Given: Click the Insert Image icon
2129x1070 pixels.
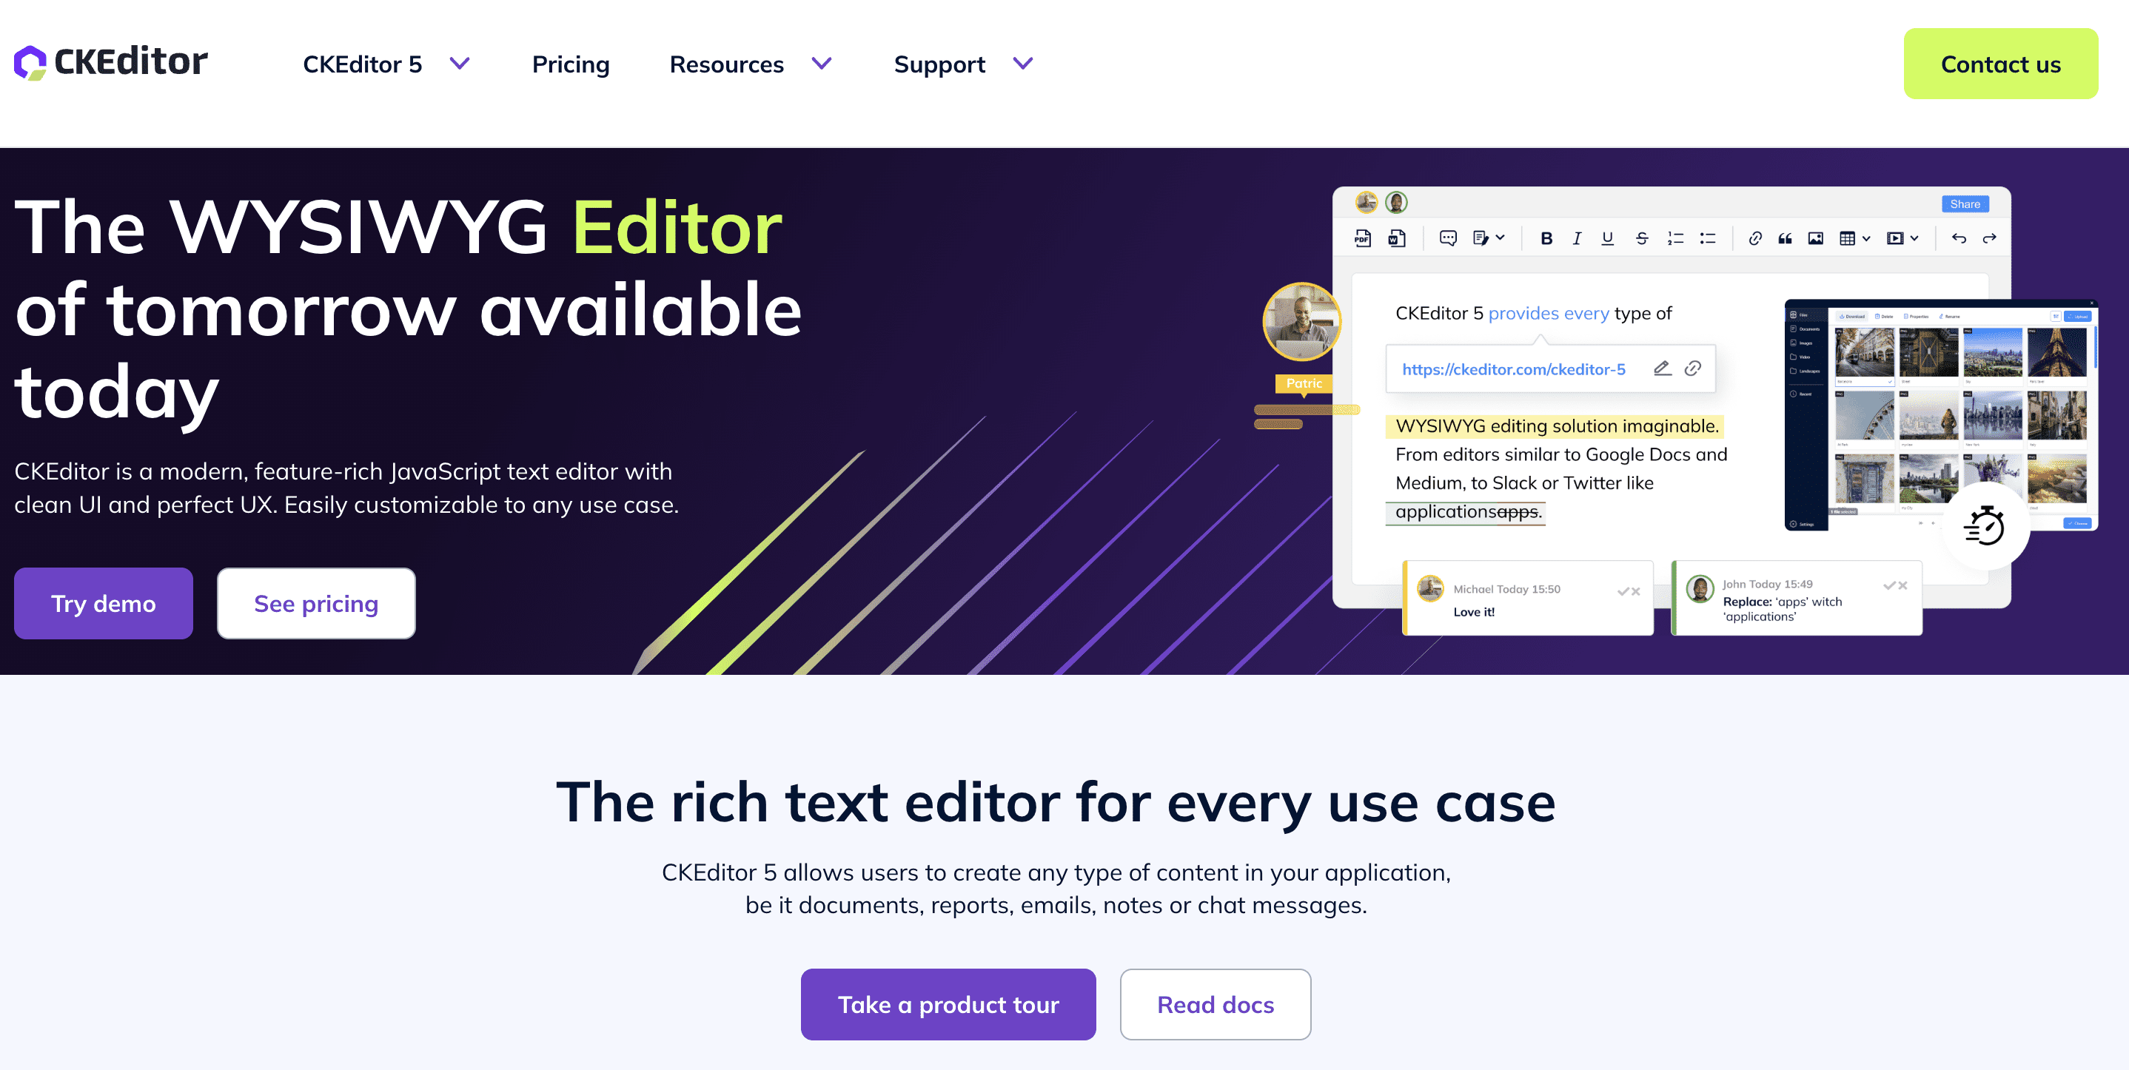Looking at the screenshot, I should pyautogui.click(x=1814, y=241).
